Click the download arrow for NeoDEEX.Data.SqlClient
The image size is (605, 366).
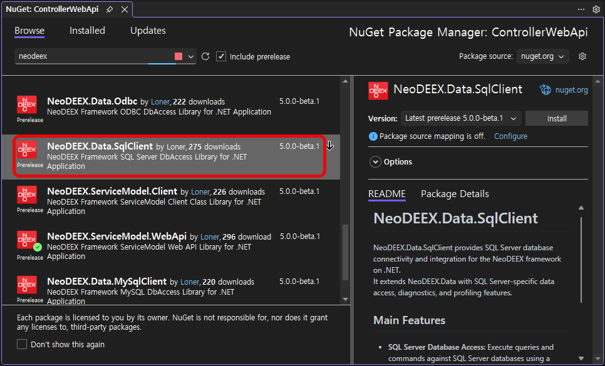(x=330, y=146)
